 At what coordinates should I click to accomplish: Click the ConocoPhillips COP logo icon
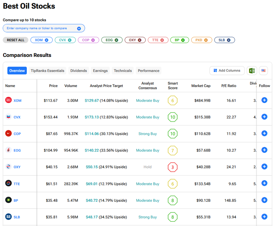[8, 134]
